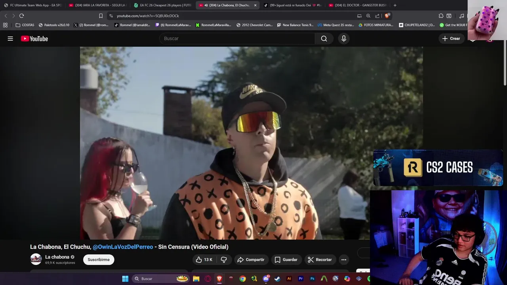Clip the video using Recortar
The height and width of the screenshot is (285, 507).
coord(320,260)
